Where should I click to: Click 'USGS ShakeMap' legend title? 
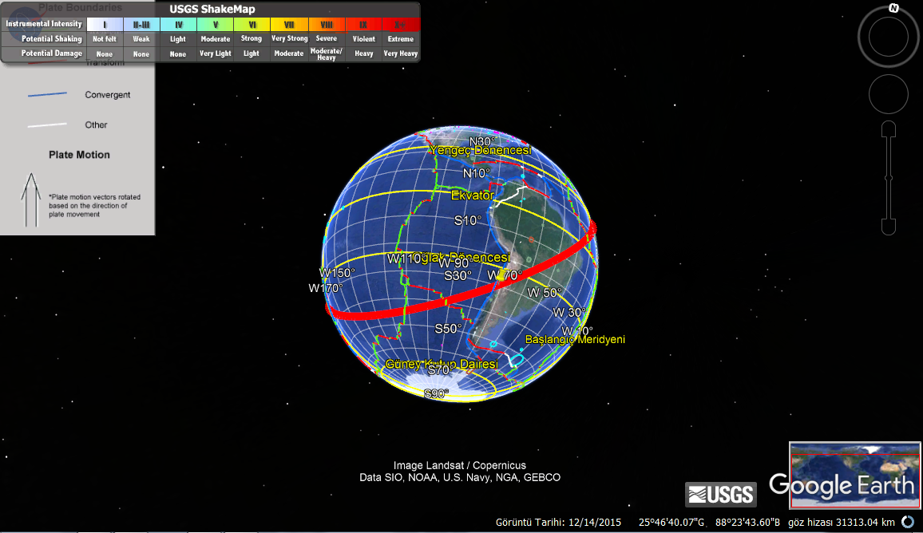pos(212,9)
